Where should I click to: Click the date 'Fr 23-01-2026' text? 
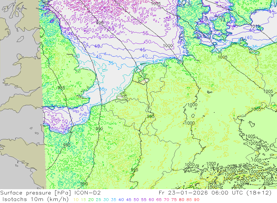pos(183,193)
